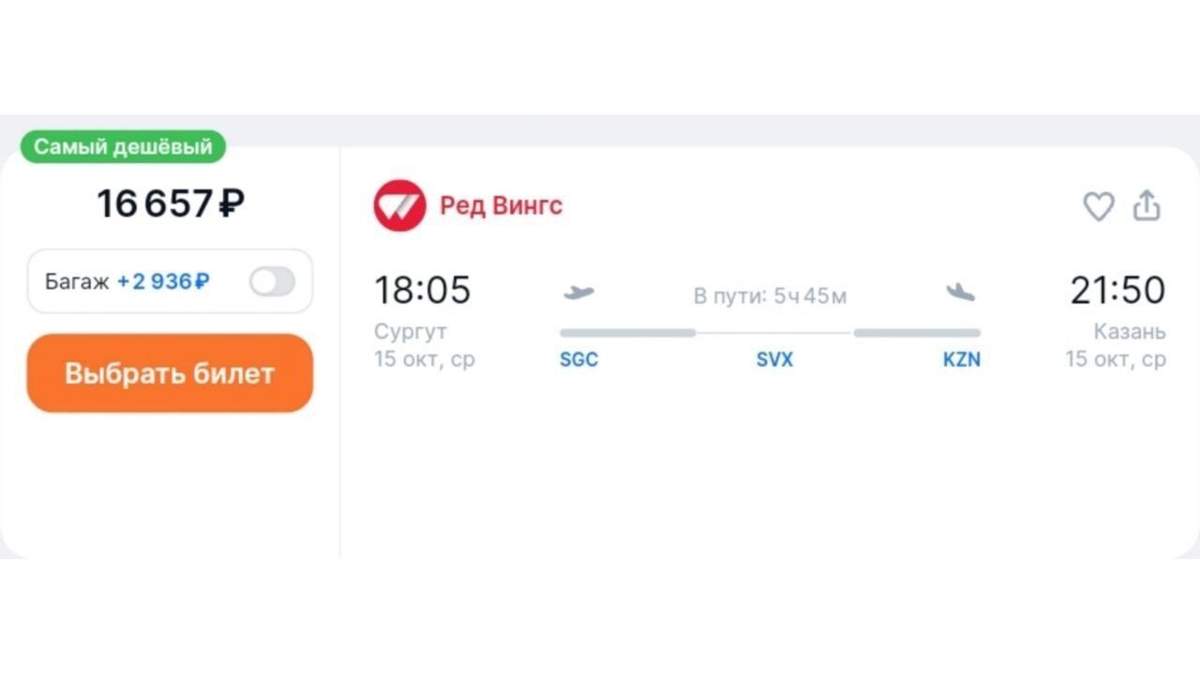Click the 16 657₽ ticket price
The width and height of the screenshot is (1200, 674).
click(x=171, y=203)
